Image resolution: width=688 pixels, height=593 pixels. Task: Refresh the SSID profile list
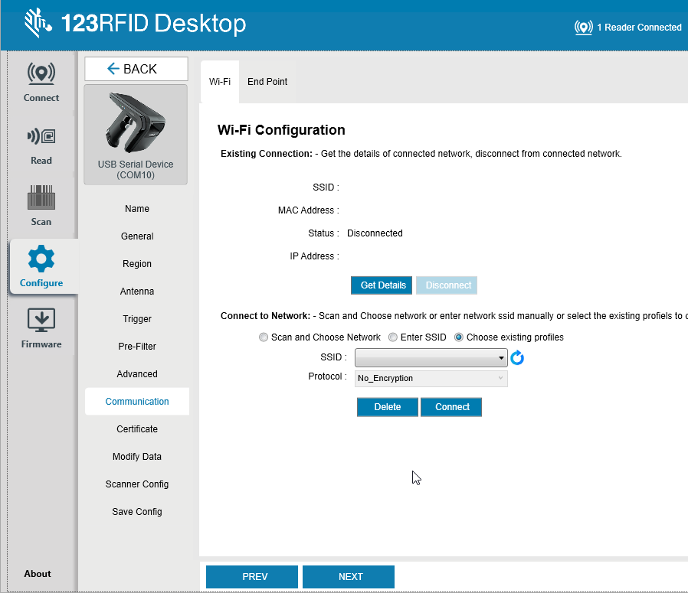[x=517, y=357]
